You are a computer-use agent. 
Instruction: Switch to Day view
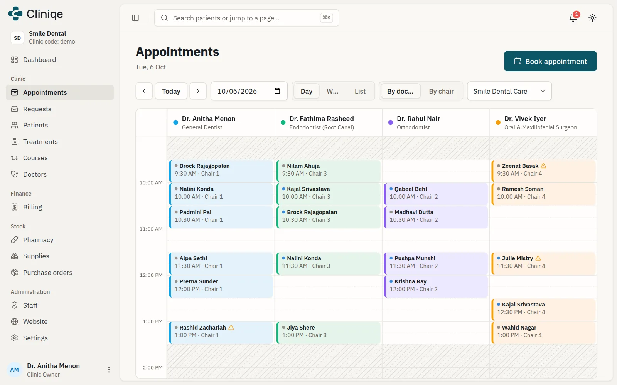(x=307, y=91)
